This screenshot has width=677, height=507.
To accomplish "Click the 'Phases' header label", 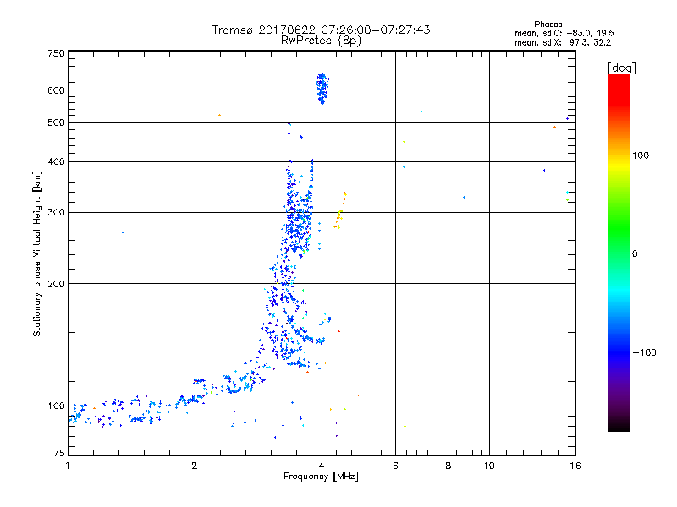I will (548, 25).
